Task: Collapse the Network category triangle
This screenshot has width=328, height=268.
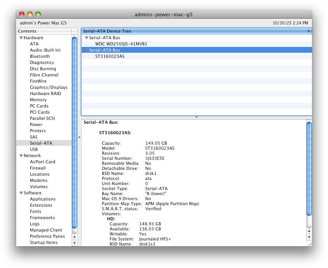Action: 21,156
